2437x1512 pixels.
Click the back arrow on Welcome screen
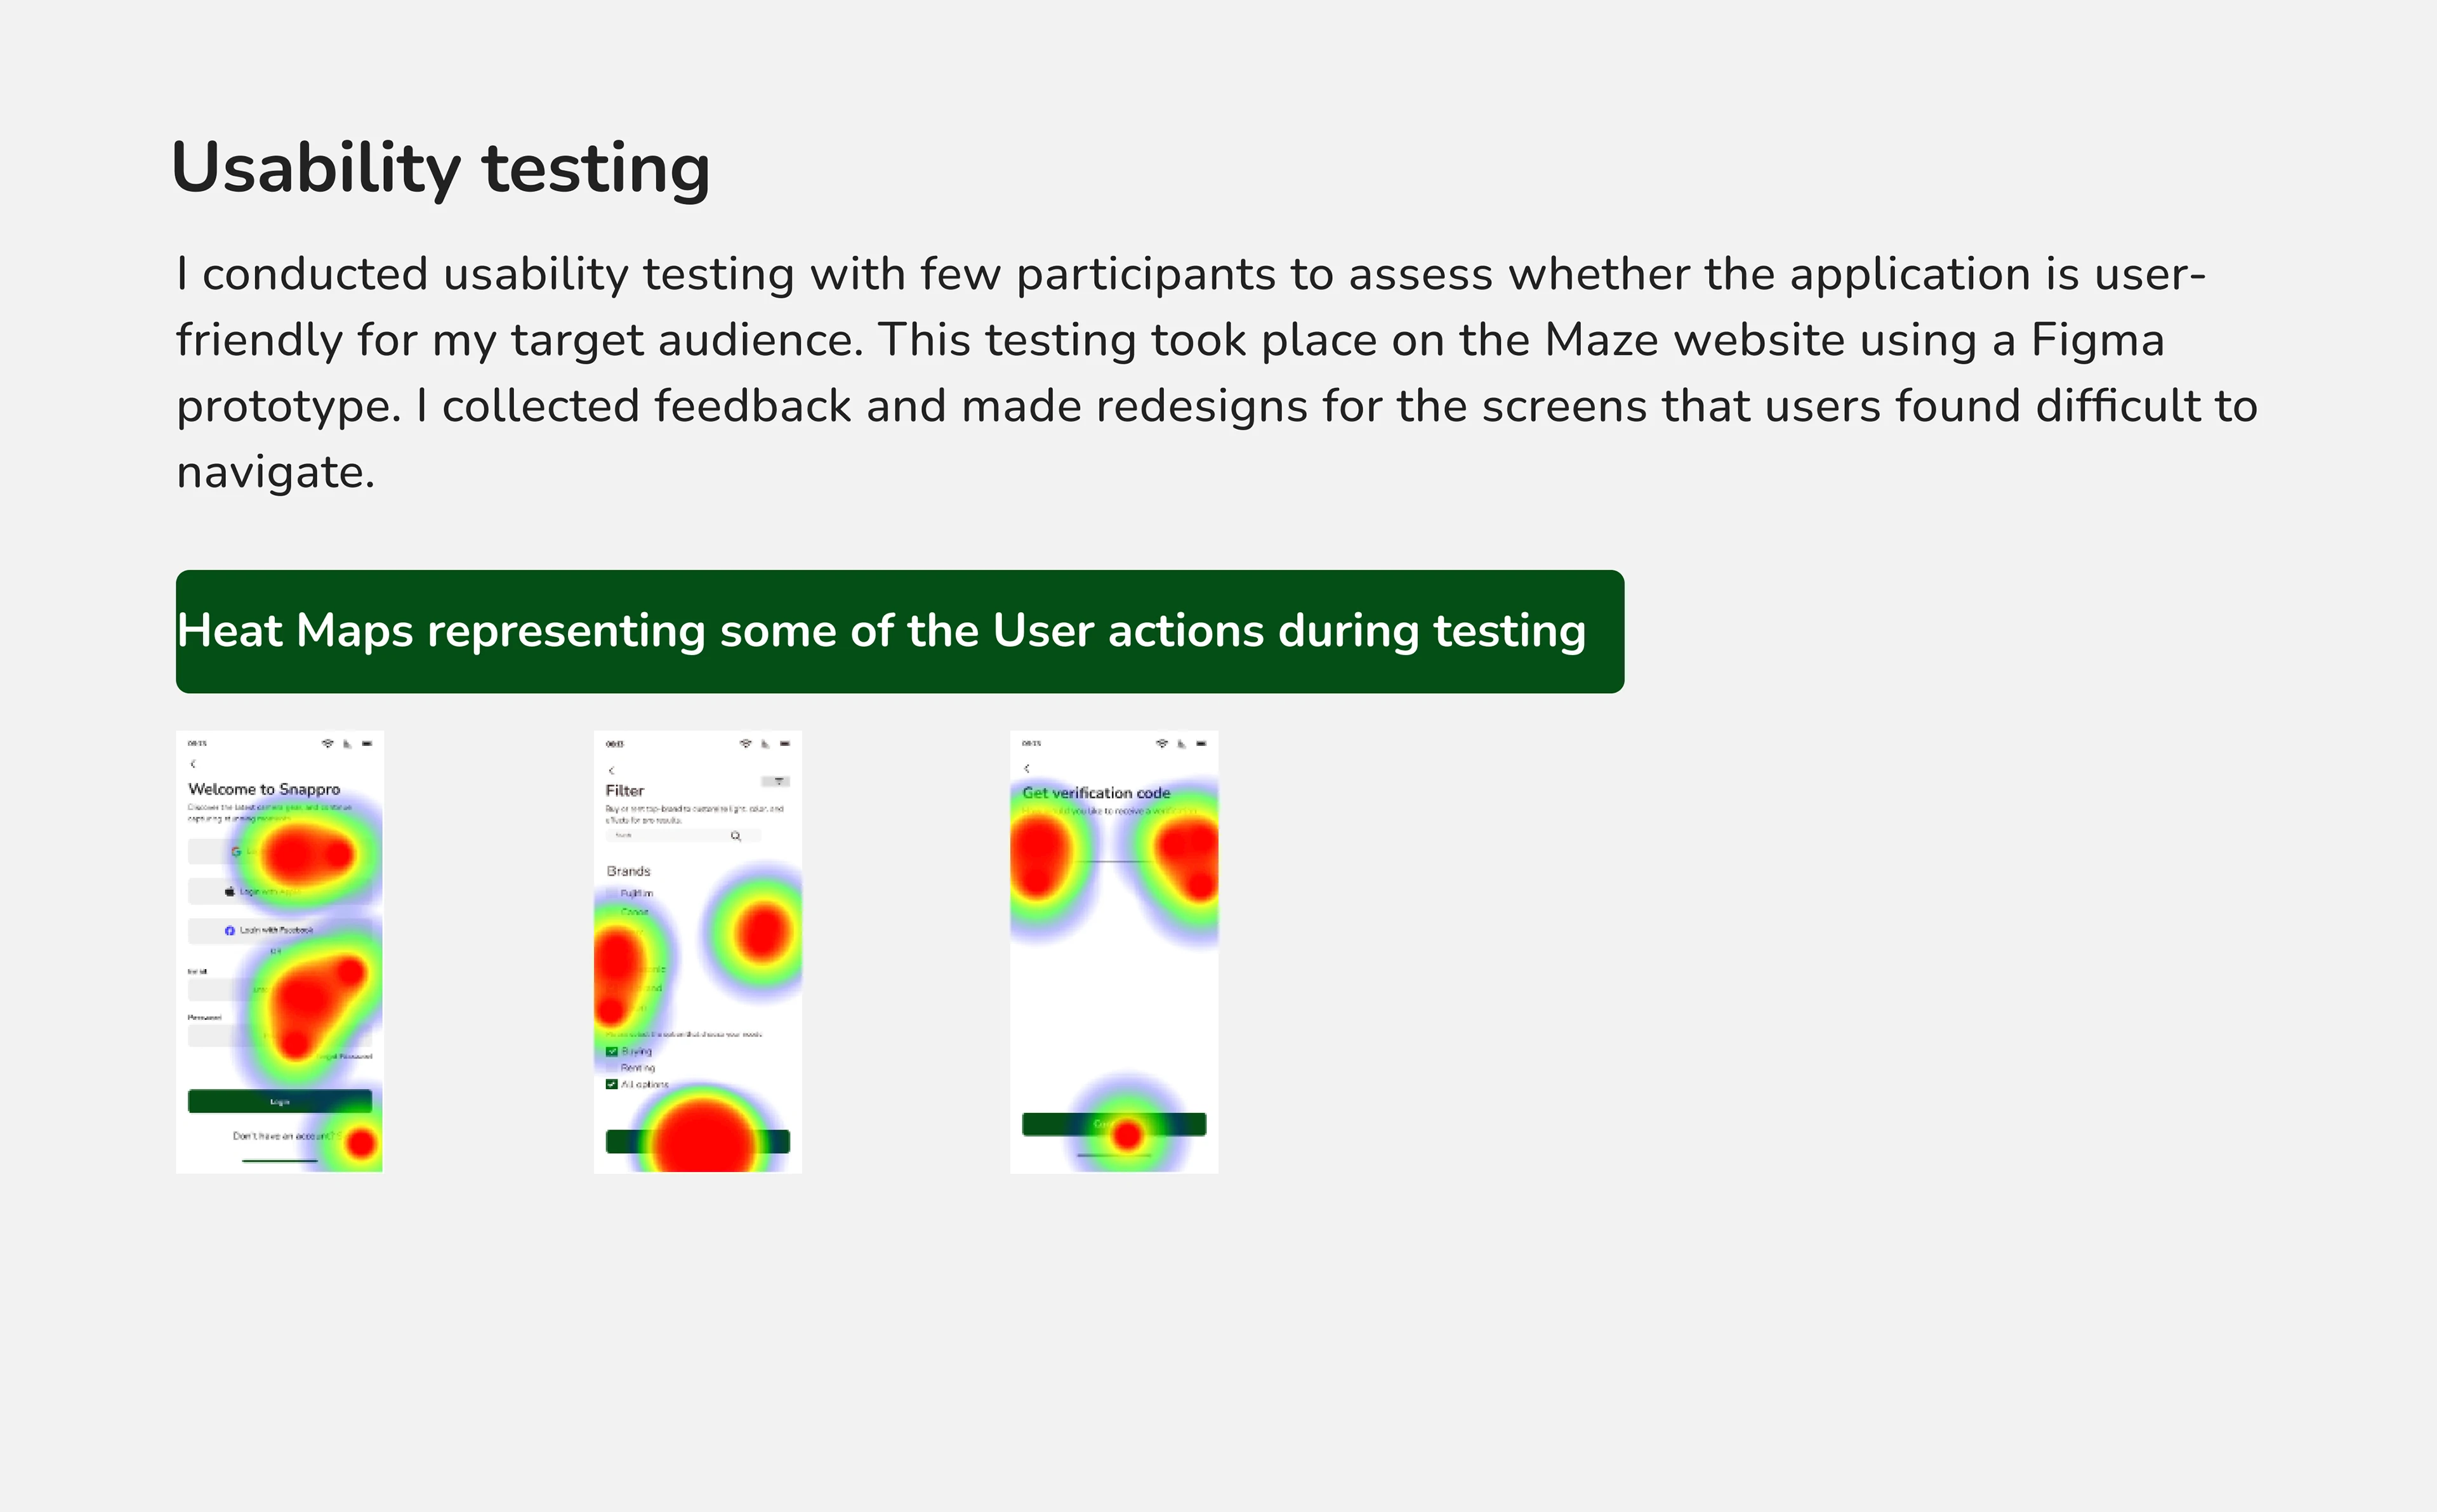[193, 764]
